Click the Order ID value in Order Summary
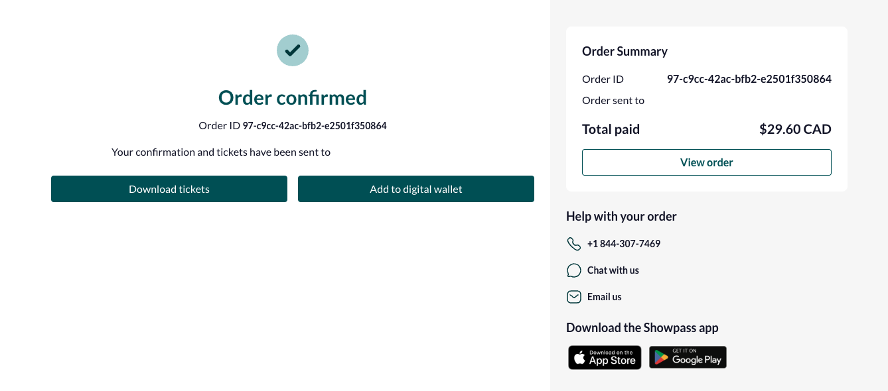888x391 pixels. 749,79
